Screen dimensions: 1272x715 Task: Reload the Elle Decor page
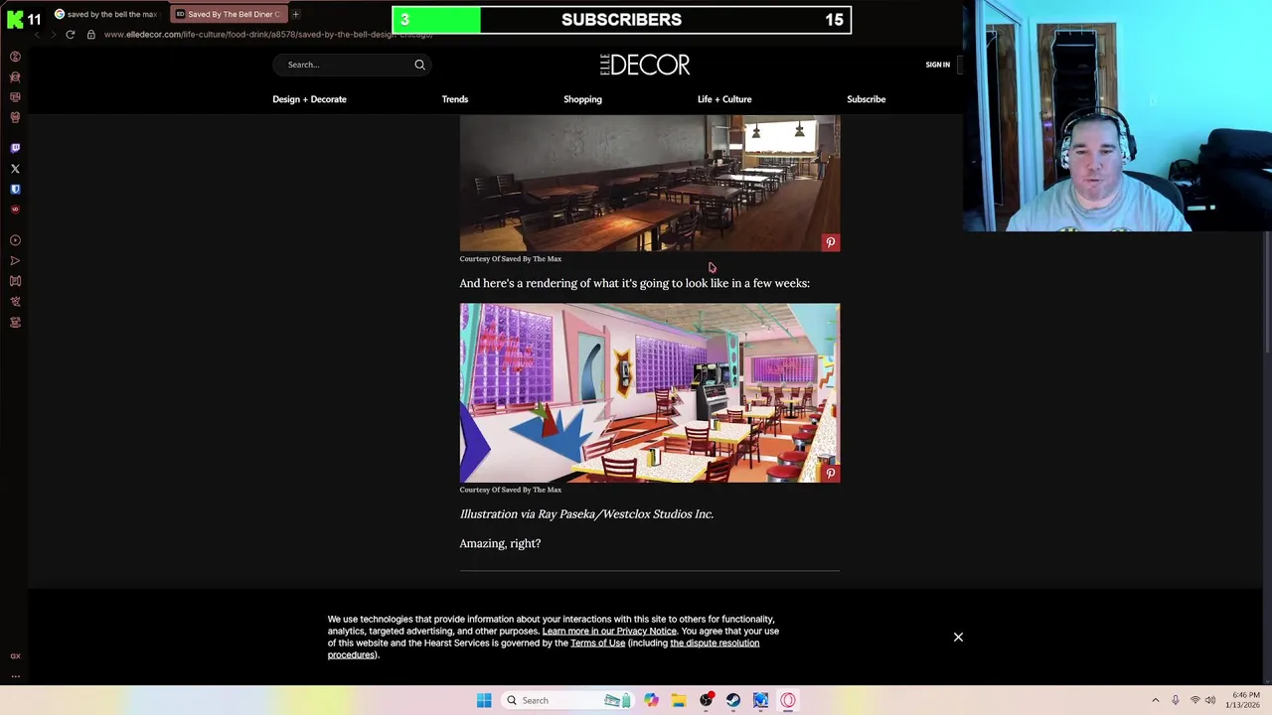point(70,35)
